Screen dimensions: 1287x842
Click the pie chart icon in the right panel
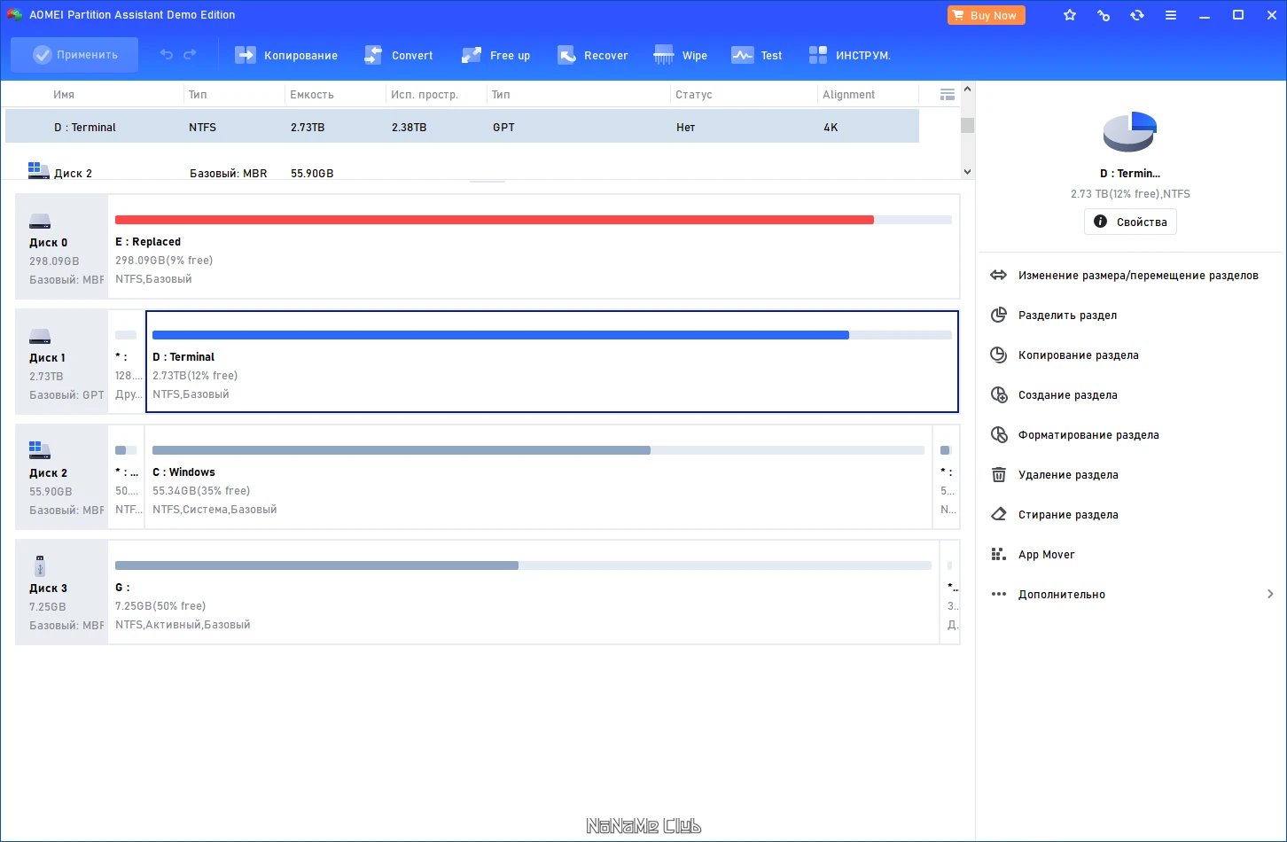pyautogui.click(x=1130, y=132)
